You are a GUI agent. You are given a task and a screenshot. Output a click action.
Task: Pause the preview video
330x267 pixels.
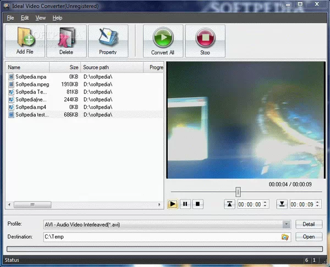[x=185, y=204]
